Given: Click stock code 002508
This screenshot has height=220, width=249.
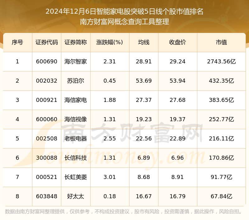Looking at the screenshot, I should [46, 139].
